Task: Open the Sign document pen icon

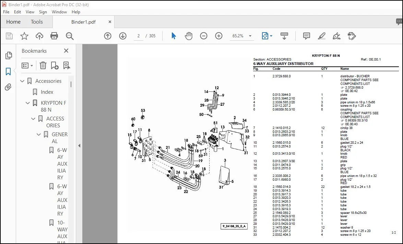Action: pyautogui.click(x=337, y=36)
